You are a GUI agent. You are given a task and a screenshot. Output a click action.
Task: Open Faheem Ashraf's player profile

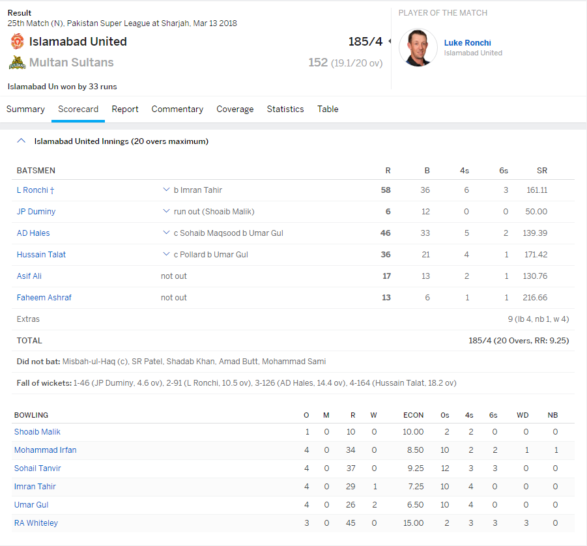point(44,298)
